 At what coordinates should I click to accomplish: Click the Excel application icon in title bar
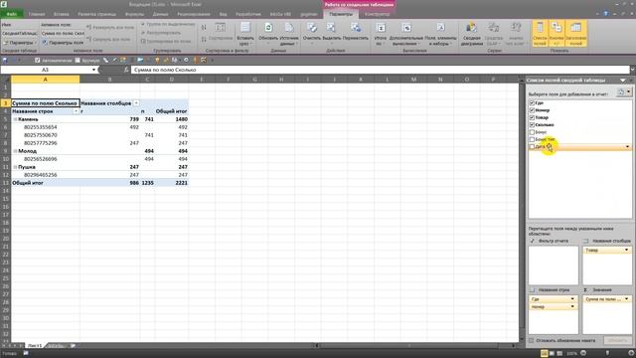click(x=4, y=4)
